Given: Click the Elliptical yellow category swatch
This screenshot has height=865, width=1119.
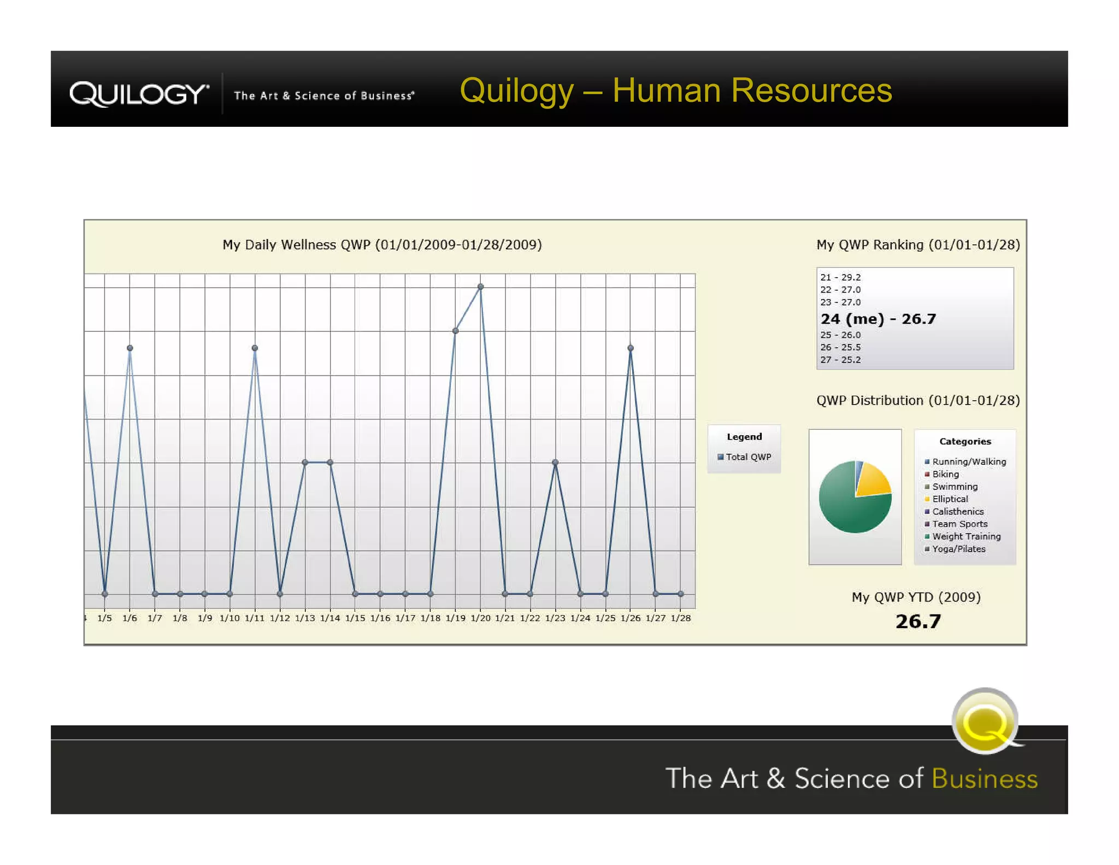Looking at the screenshot, I should pyautogui.click(x=927, y=499).
